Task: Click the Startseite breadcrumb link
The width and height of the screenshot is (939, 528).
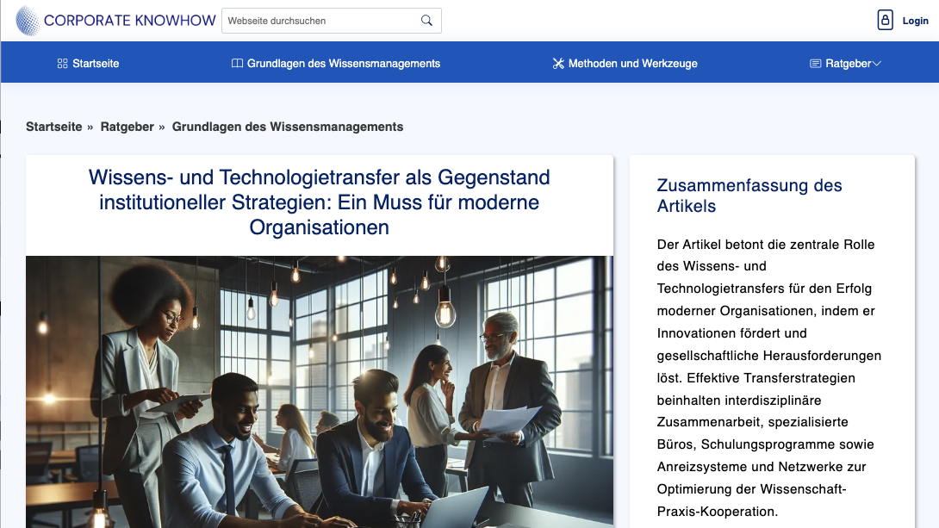Action: point(53,126)
